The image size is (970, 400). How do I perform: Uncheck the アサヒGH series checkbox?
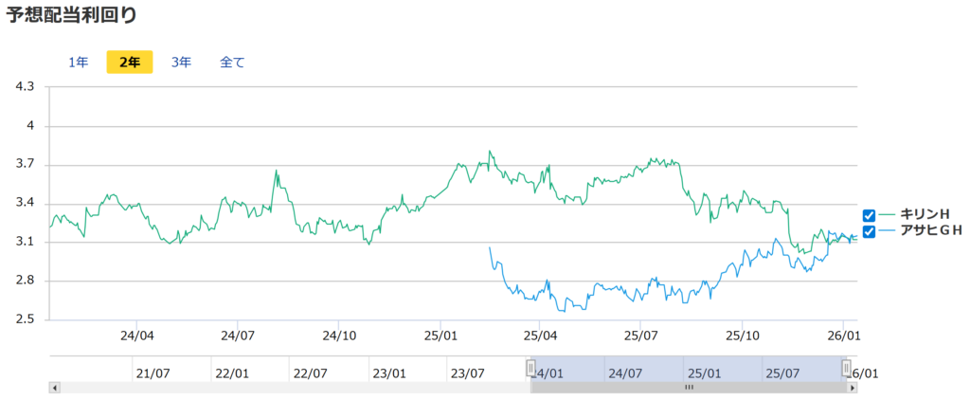click(869, 231)
